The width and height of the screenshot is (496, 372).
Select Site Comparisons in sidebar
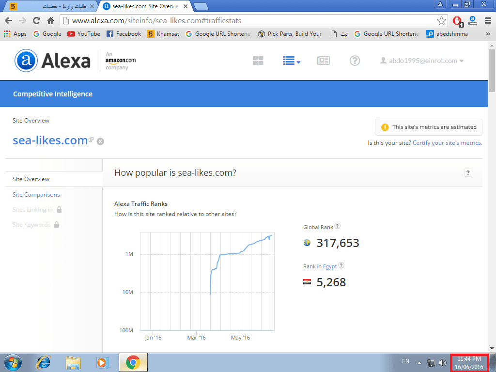pos(36,195)
